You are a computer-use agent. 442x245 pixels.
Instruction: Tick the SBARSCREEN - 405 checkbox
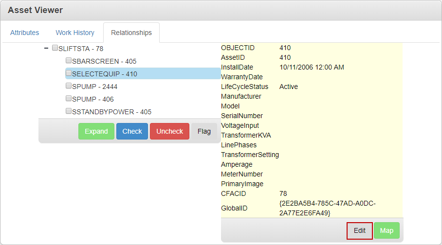coord(69,61)
